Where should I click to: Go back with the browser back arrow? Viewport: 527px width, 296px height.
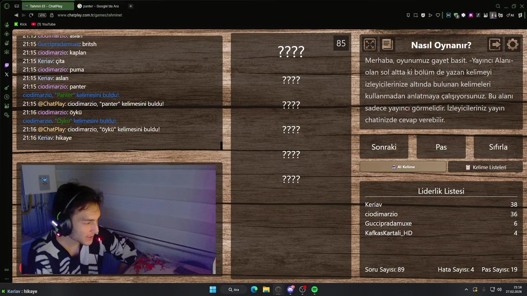pyautogui.click(x=16, y=15)
